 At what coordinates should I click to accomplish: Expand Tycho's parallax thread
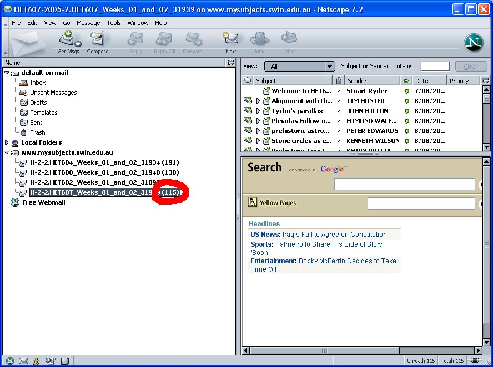[x=258, y=111]
